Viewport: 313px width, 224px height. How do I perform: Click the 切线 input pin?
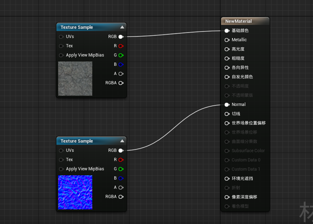point(227,114)
